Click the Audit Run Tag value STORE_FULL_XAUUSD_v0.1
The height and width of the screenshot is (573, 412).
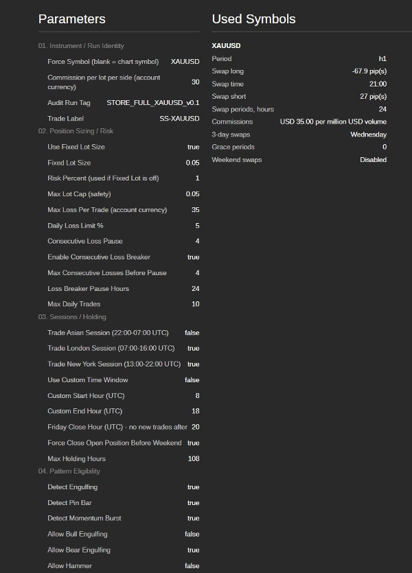[153, 103]
